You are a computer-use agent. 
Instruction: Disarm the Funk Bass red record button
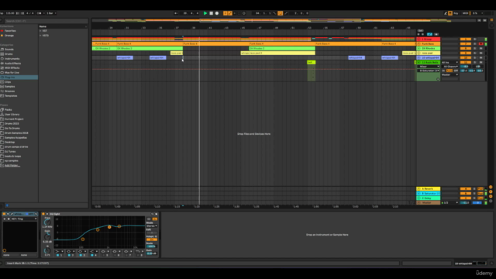[480, 43]
